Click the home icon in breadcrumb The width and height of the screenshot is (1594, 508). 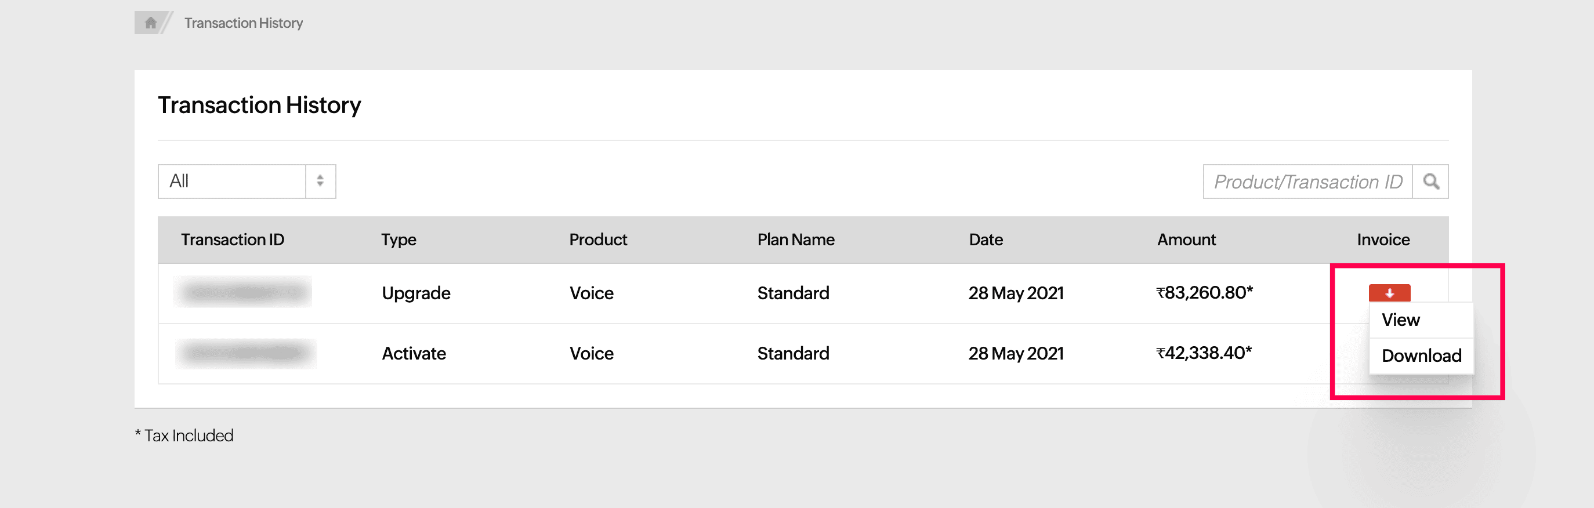(150, 23)
